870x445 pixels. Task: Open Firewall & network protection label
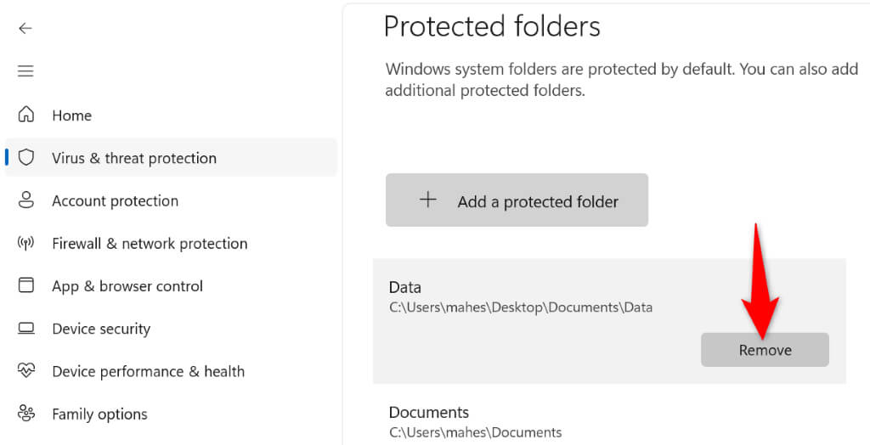[150, 244]
